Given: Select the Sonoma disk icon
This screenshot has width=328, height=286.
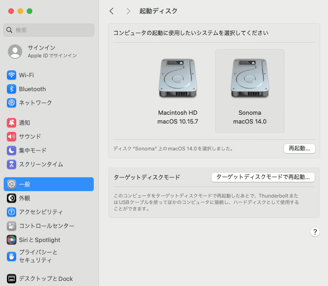Looking at the screenshot, I should 250,78.
